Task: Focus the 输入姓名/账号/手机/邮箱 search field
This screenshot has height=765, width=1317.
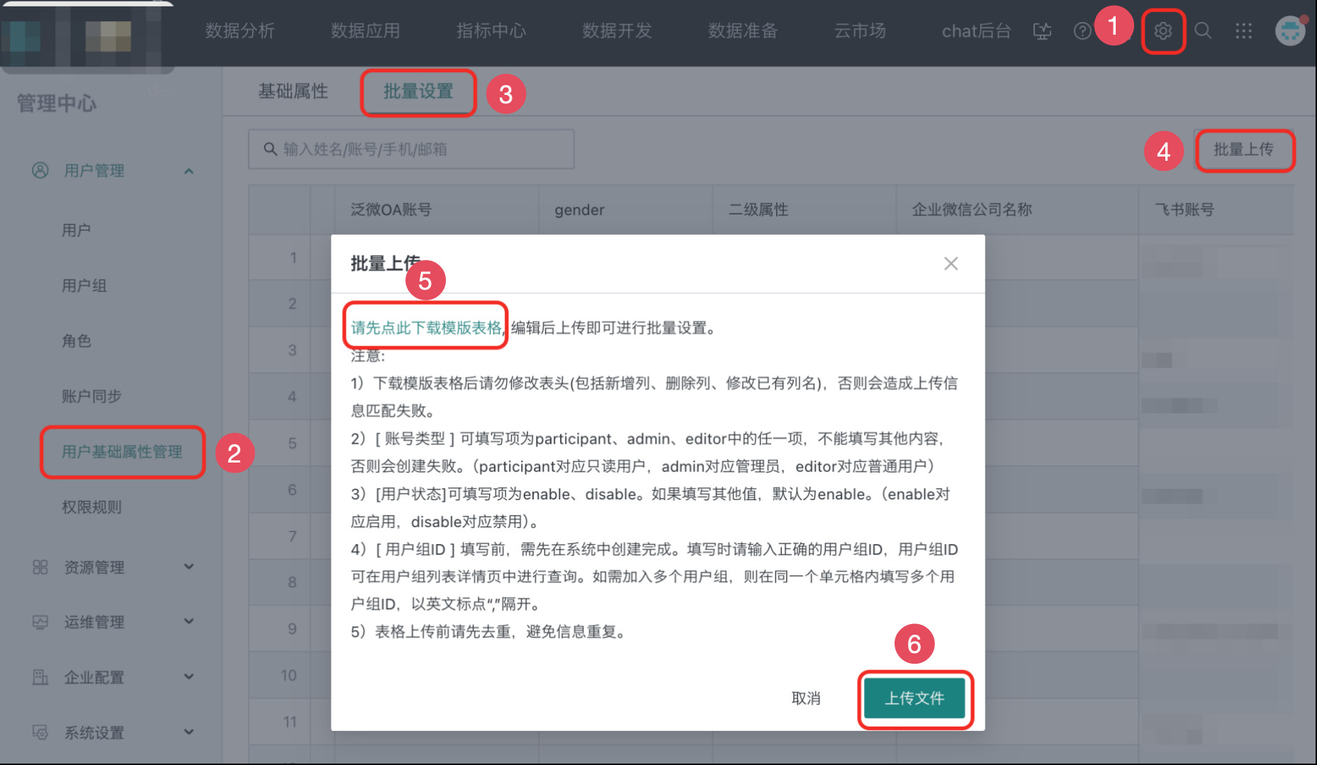Action: tap(411, 149)
